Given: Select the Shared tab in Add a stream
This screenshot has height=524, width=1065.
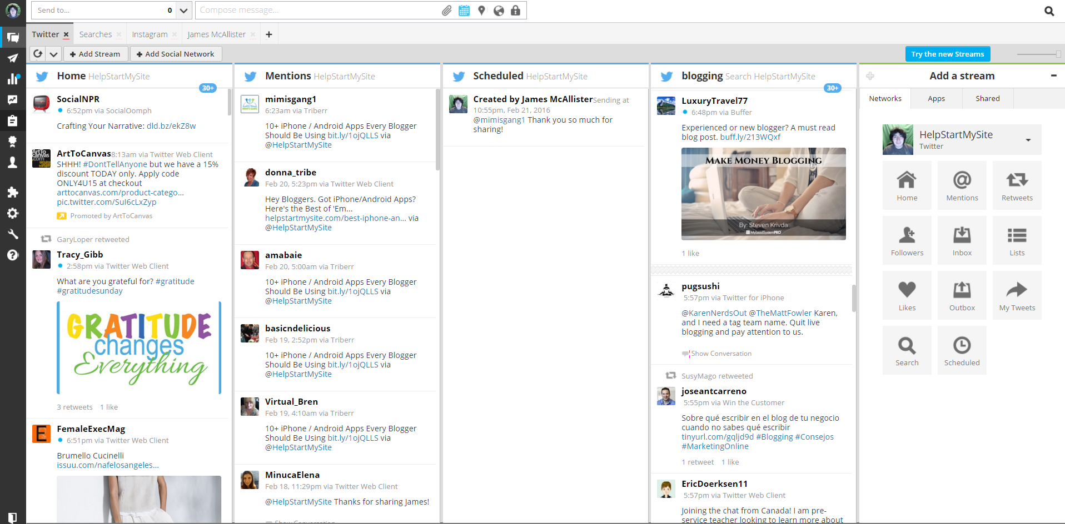Looking at the screenshot, I should click(x=987, y=98).
